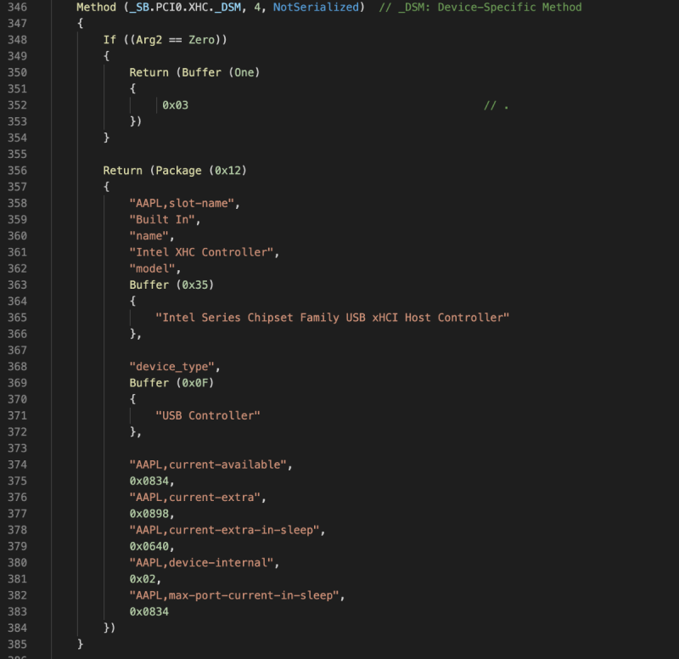This screenshot has height=659, width=679.
Task: Click Return (Package (0x12) statement
Action: (175, 171)
